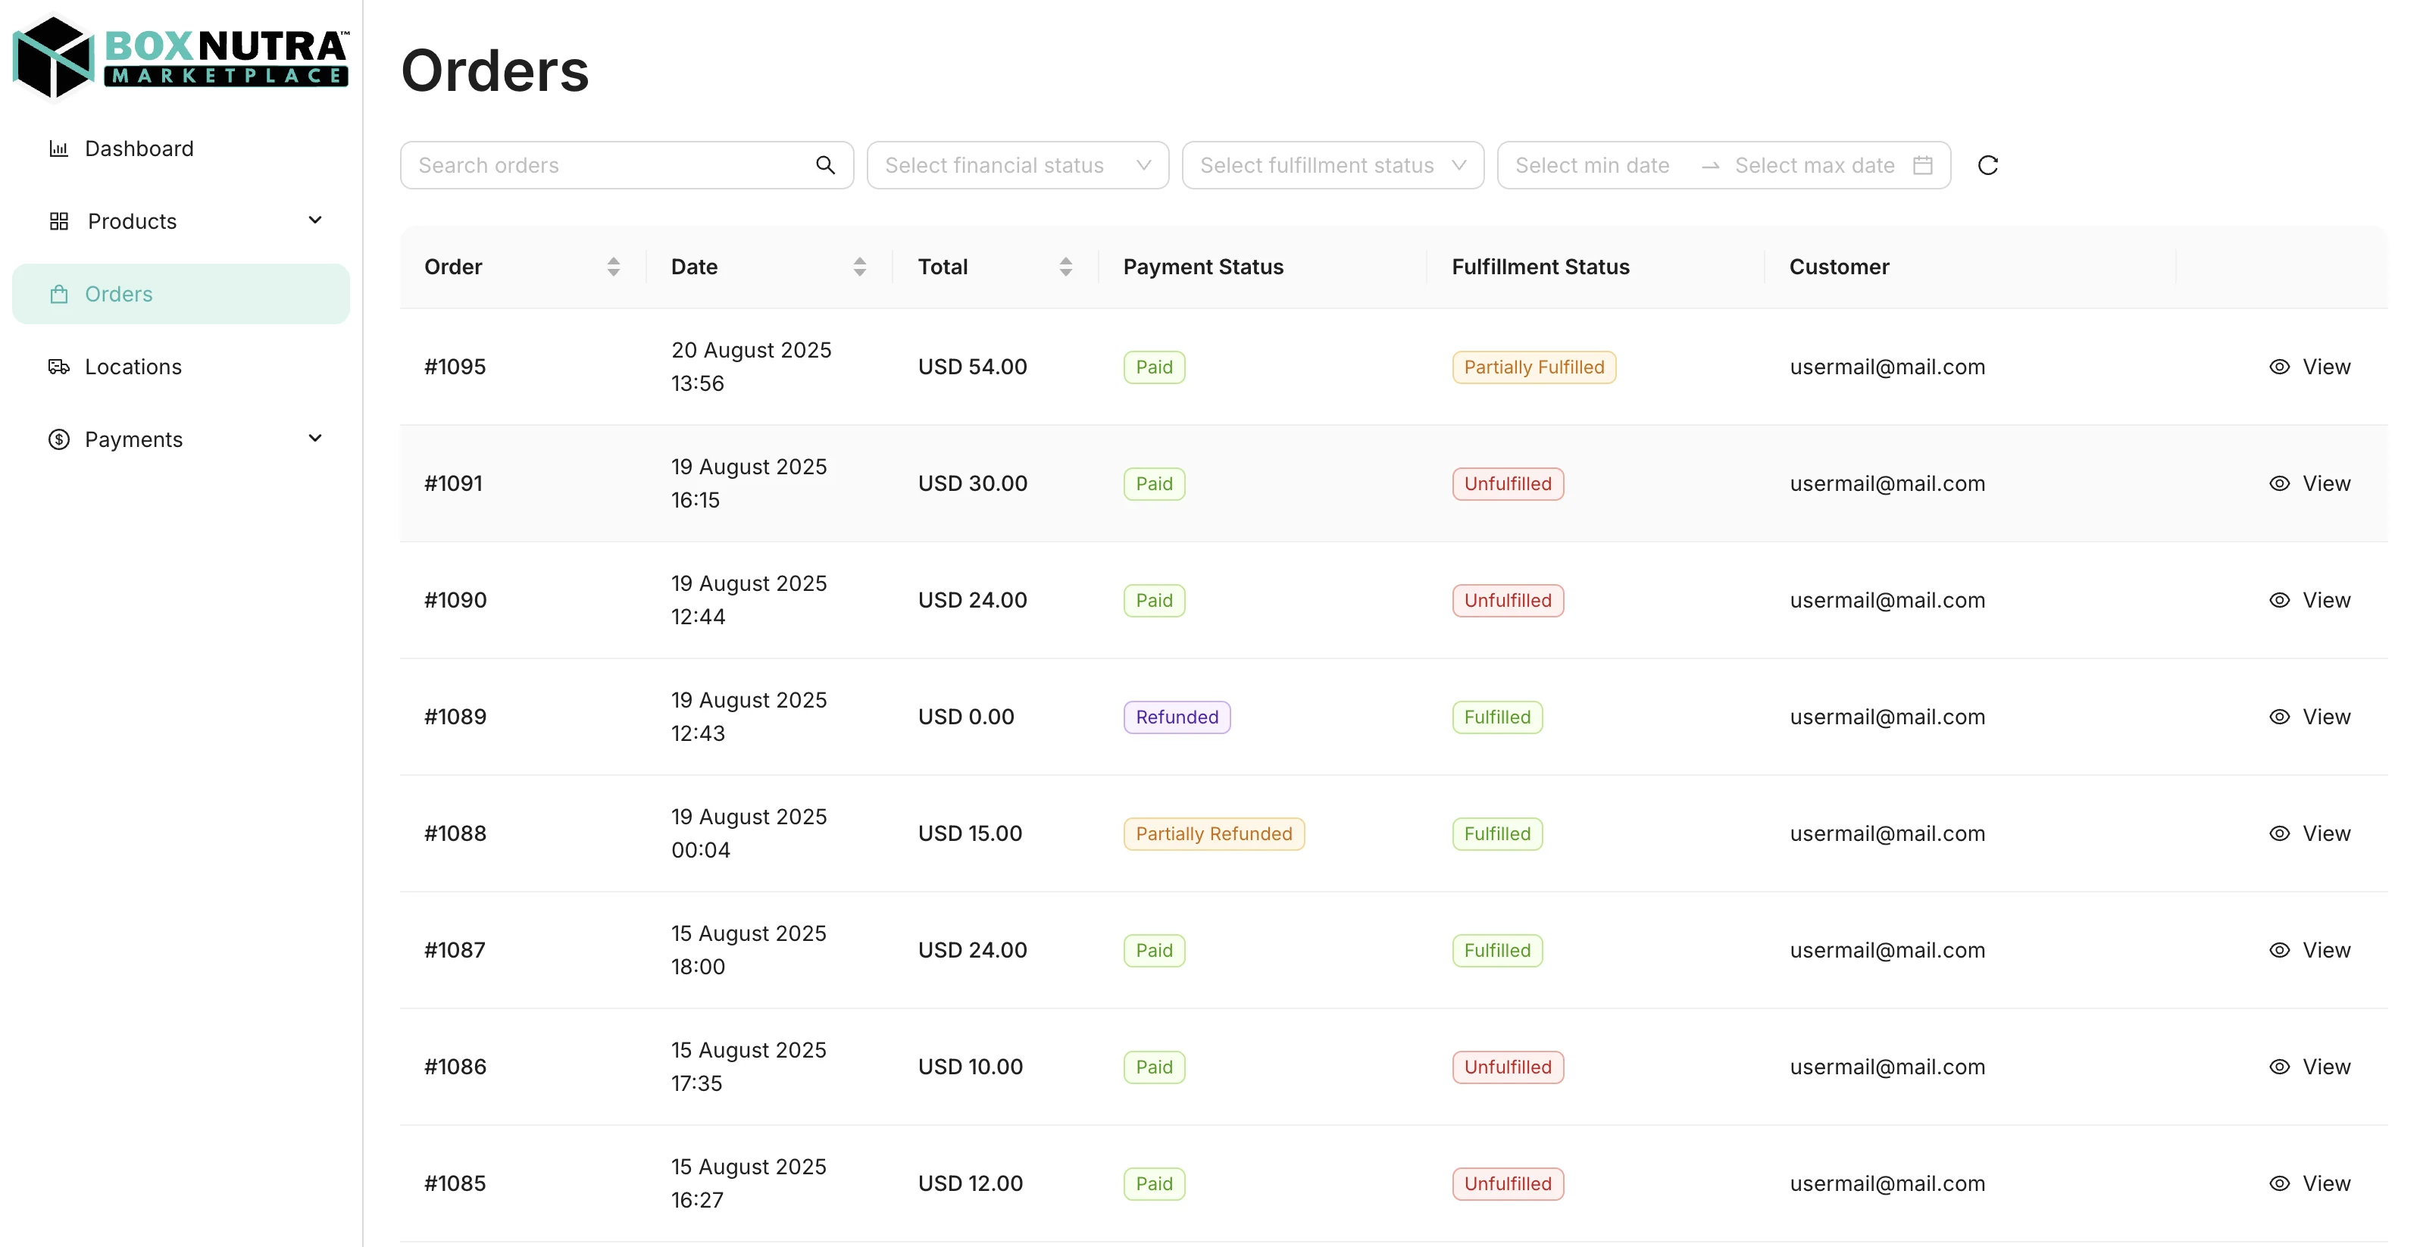Click the search magnifier icon in search bar

click(825, 164)
